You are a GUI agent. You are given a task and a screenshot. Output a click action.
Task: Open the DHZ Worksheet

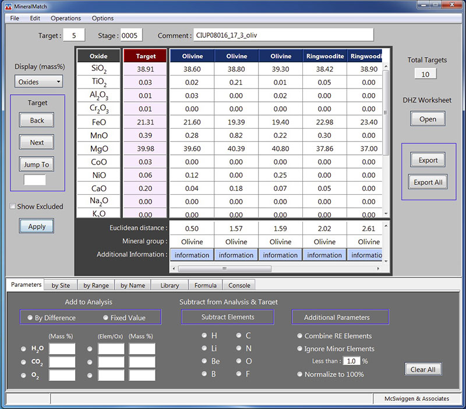tap(428, 119)
